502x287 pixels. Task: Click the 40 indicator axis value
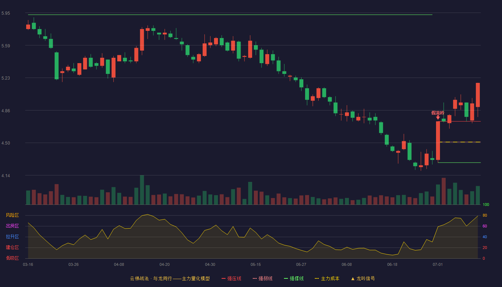(x=485, y=237)
